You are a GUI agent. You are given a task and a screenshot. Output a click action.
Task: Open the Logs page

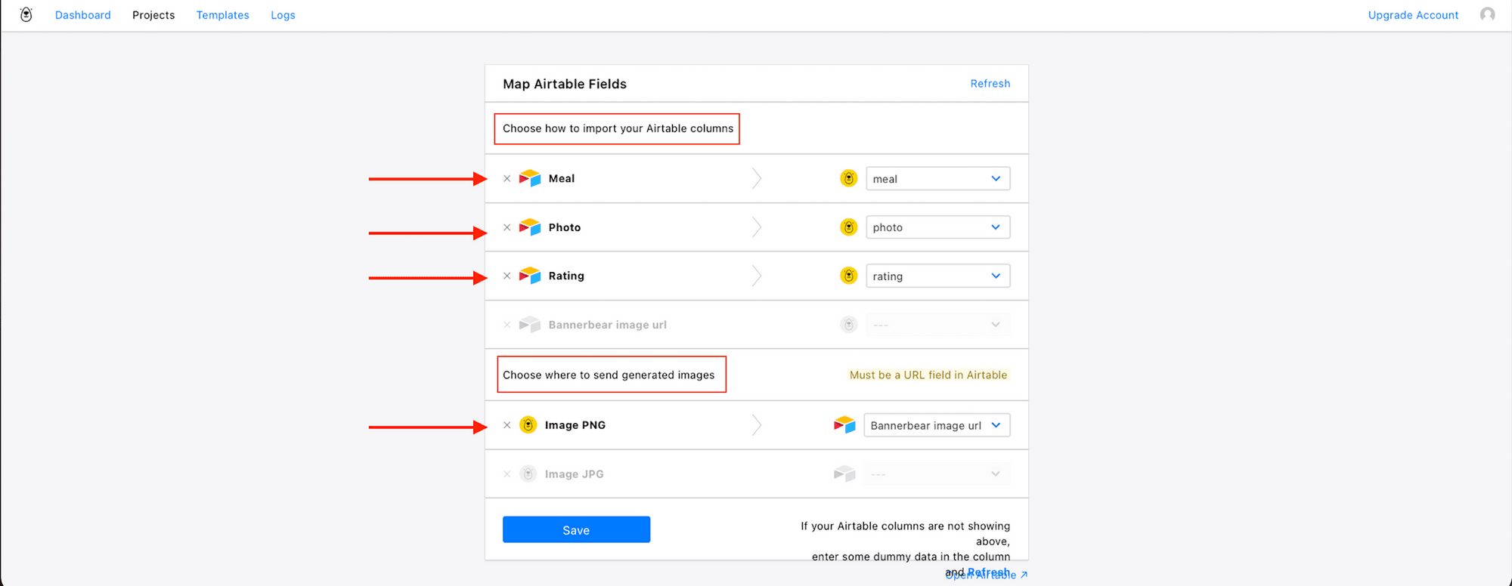click(283, 15)
